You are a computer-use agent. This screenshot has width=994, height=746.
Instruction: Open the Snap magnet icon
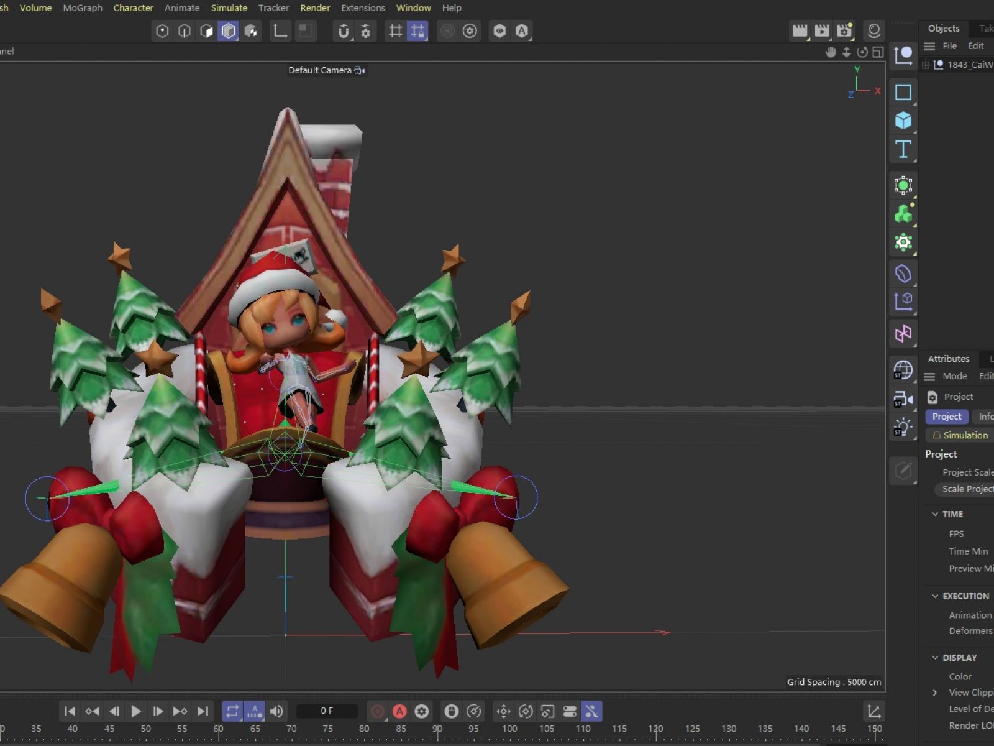coord(344,31)
